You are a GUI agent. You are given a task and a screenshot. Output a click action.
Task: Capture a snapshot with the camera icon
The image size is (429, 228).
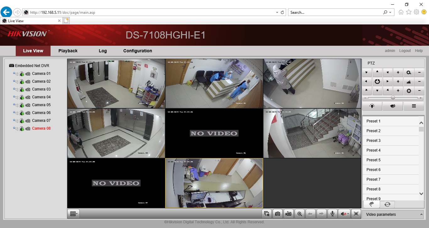coord(278,214)
